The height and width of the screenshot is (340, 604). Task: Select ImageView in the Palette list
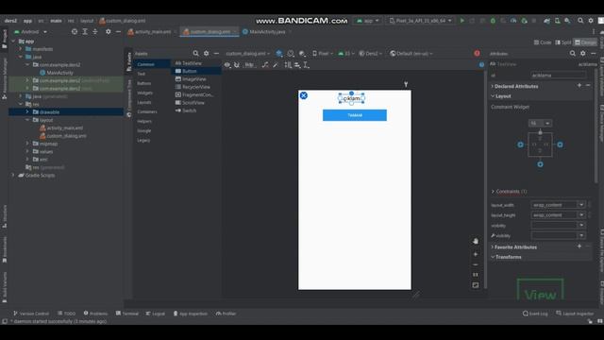click(194, 79)
